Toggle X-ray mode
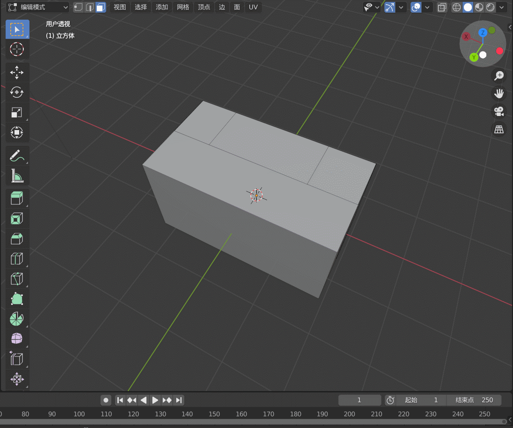The image size is (513, 428). pos(442,7)
